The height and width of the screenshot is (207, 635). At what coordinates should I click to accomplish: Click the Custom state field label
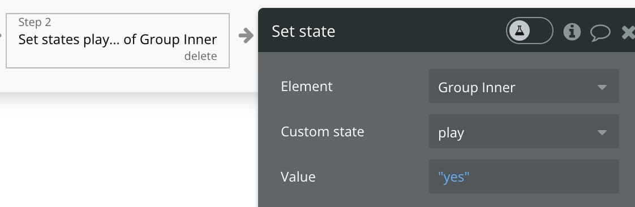323,132
